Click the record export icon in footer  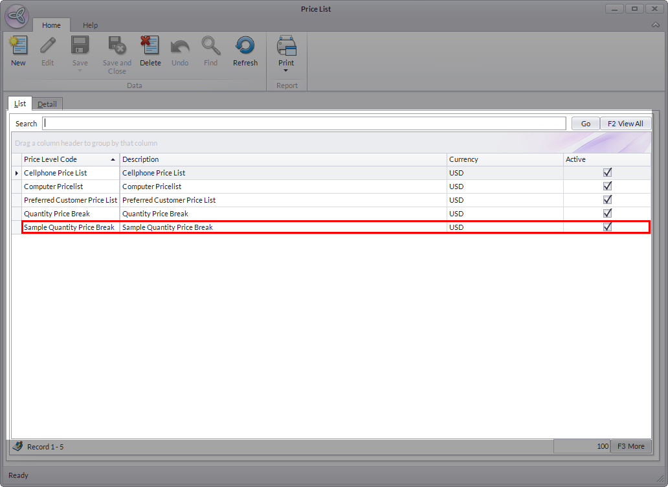17,446
